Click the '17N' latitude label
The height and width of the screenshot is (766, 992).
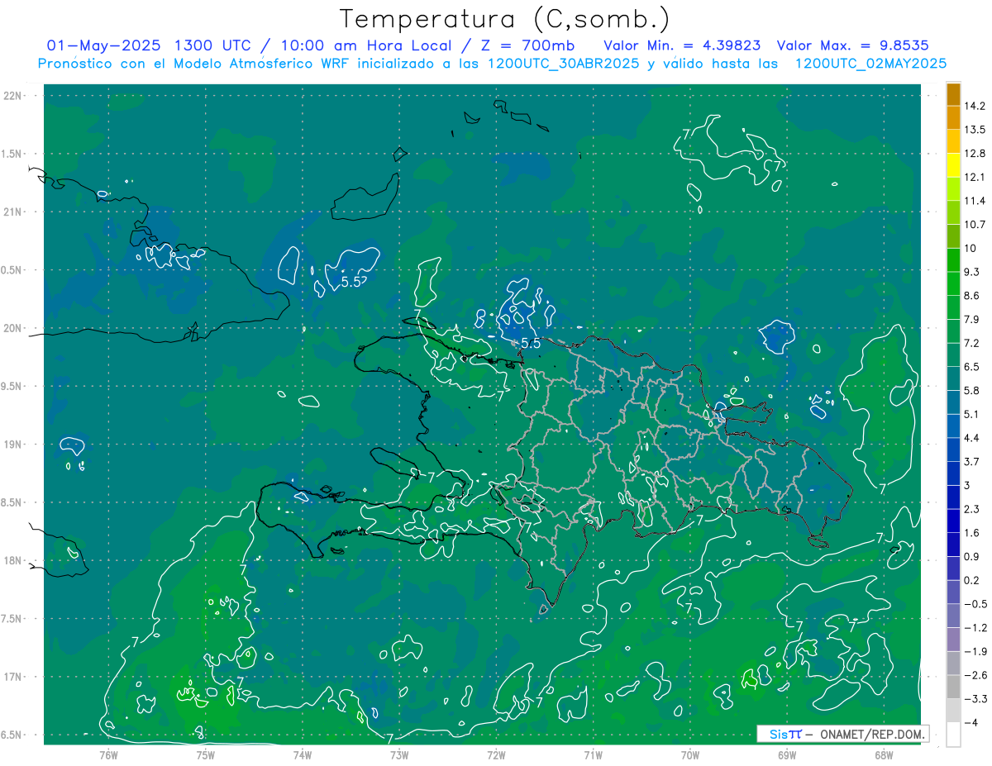[x=14, y=677]
